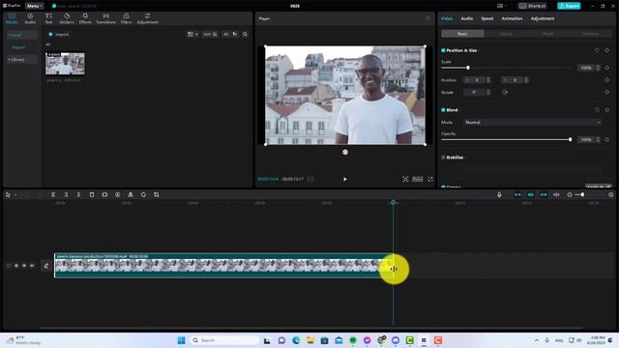Click the Import button
Screen dimensions: 619x348
click(58, 35)
